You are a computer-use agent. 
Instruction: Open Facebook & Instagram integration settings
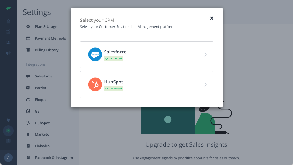click(54, 158)
